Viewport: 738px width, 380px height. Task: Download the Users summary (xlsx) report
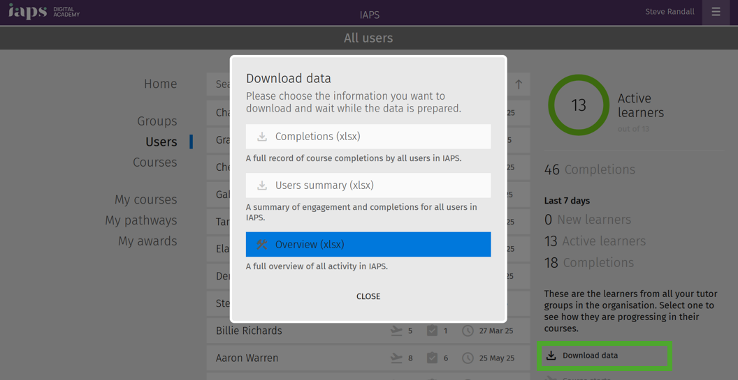(x=368, y=185)
